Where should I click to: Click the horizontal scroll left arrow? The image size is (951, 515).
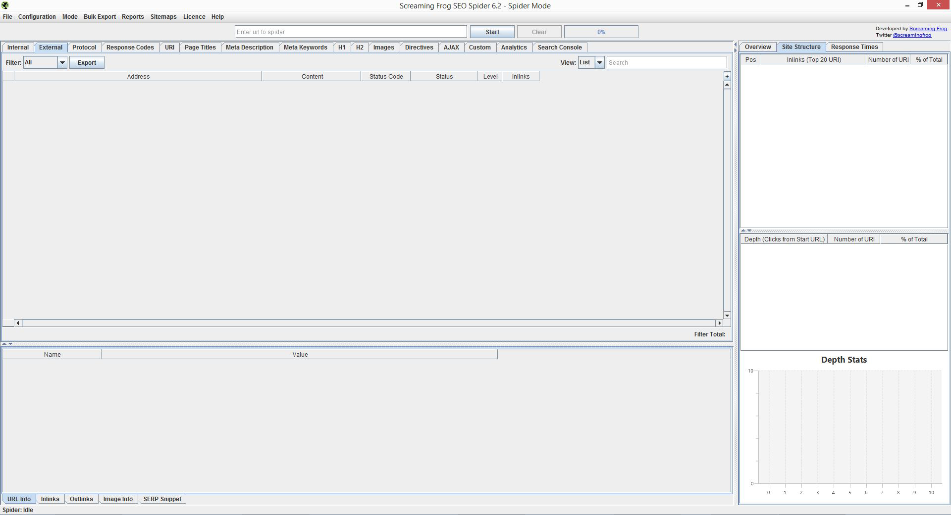[18, 323]
